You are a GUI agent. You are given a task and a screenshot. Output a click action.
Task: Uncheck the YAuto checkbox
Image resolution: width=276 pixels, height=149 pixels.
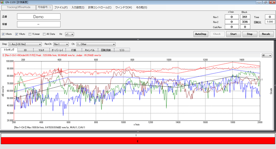click(x=16, y=34)
